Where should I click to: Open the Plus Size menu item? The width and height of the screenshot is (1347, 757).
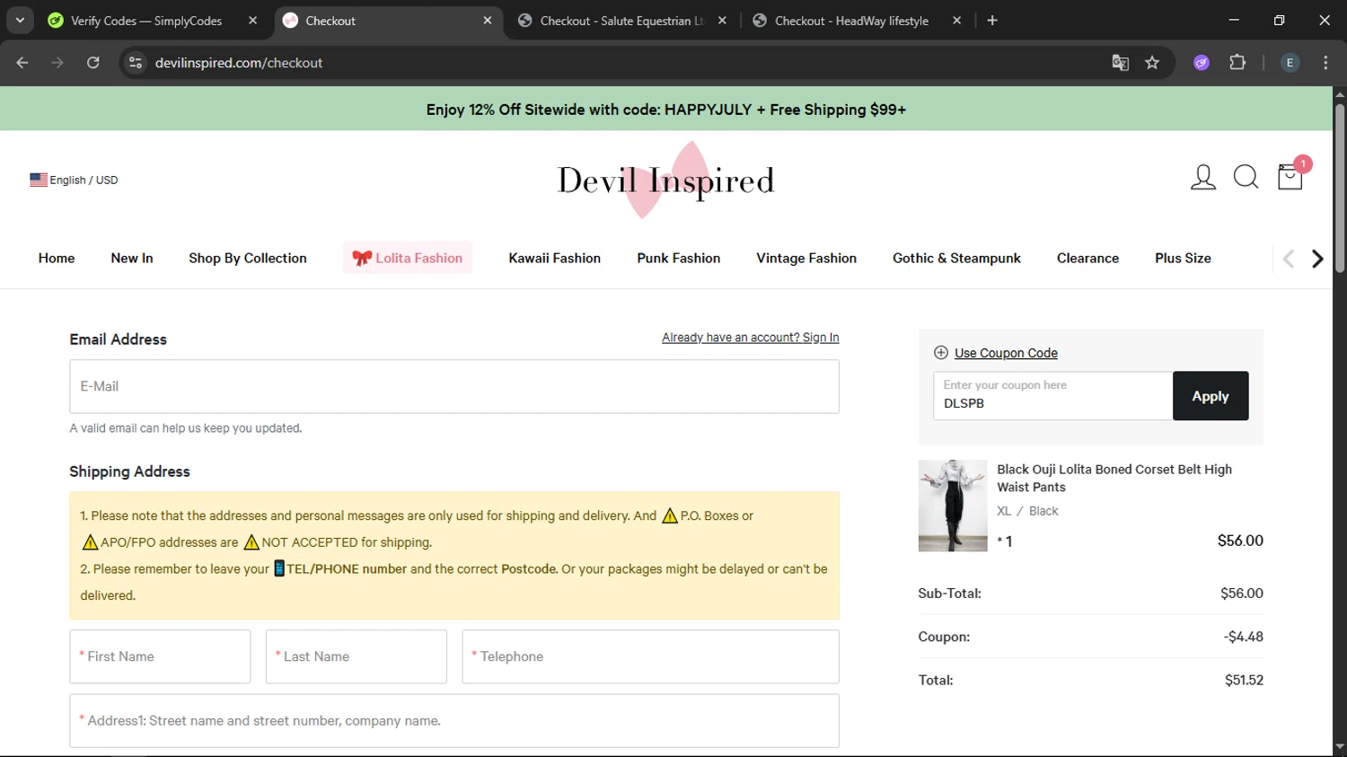click(x=1183, y=259)
